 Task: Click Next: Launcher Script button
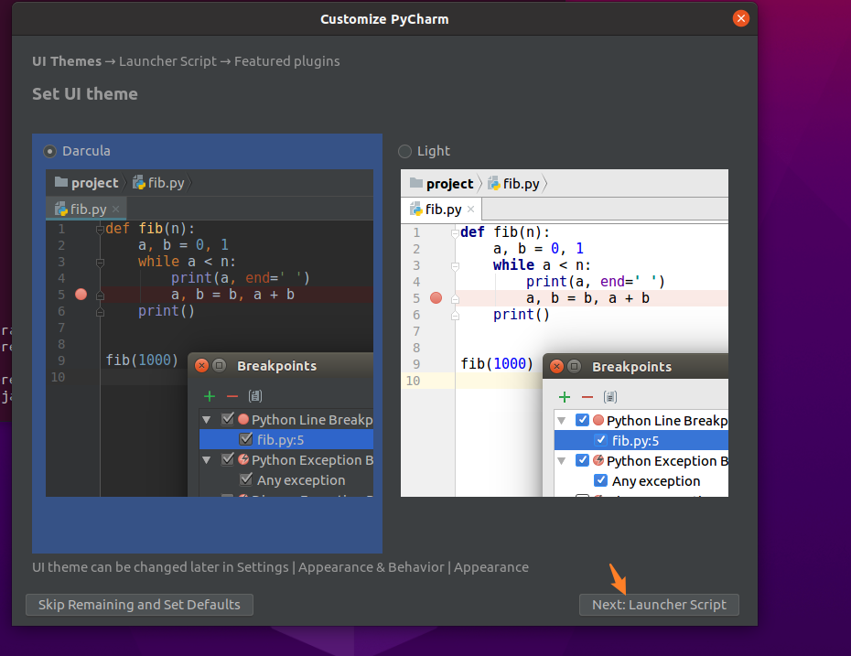click(659, 605)
